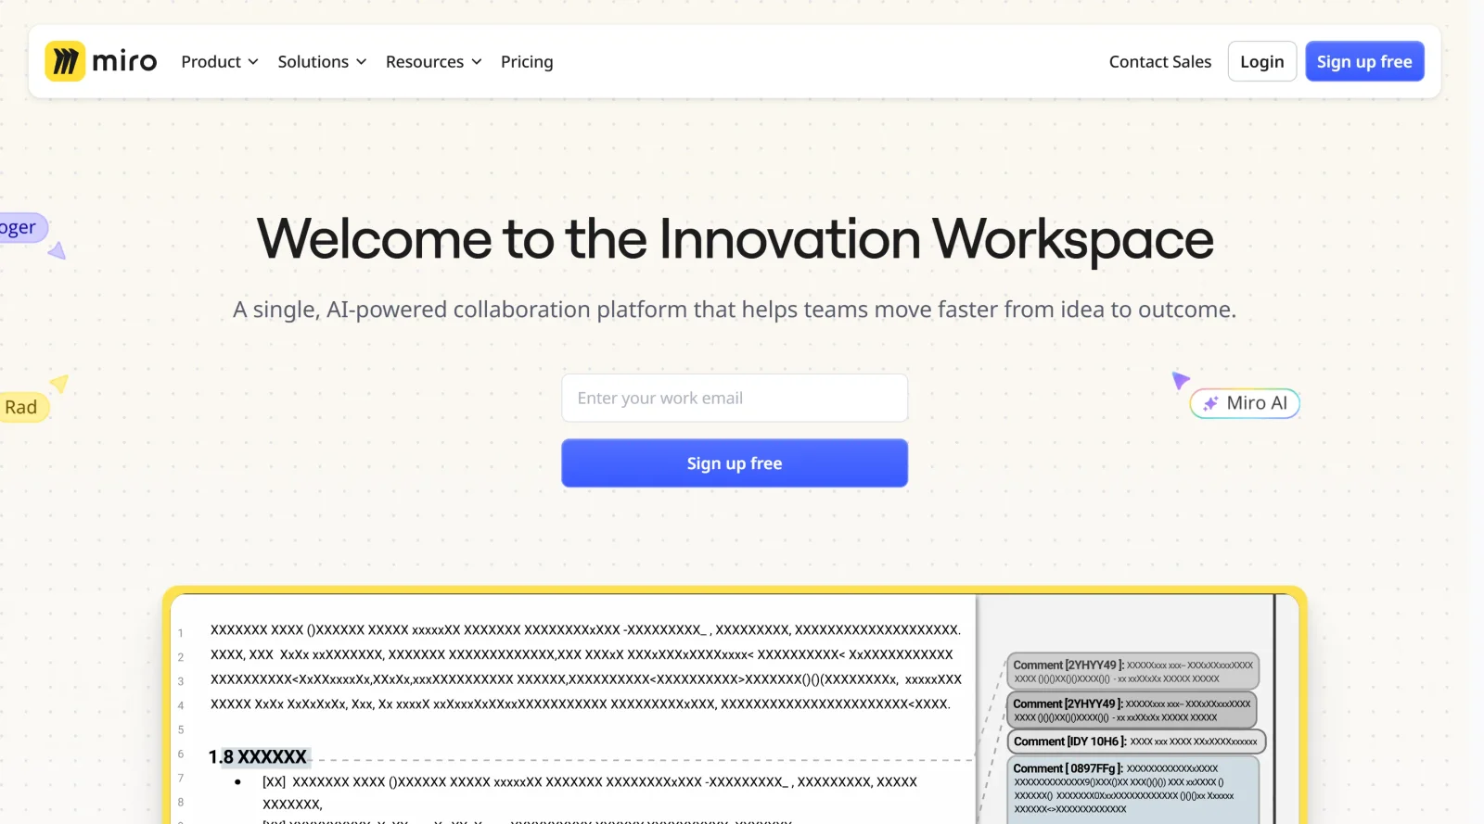Click the Welcome to the Innovation Workspace heading

pyautogui.click(x=735, y=239)
